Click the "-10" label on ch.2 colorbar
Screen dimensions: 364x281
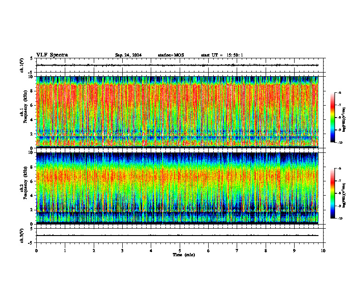click(x=340, y=219)
